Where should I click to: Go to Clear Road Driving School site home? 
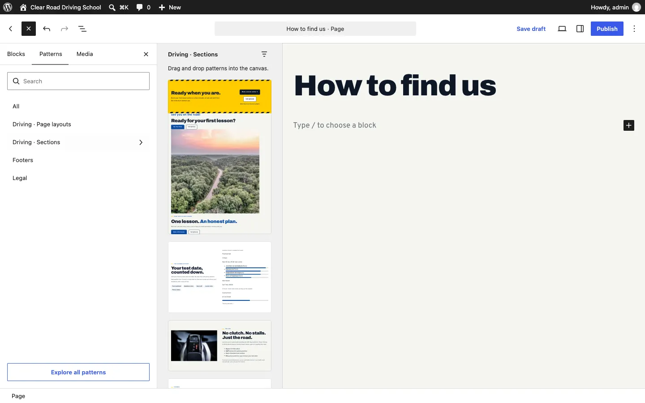click(x=60, y=7)
